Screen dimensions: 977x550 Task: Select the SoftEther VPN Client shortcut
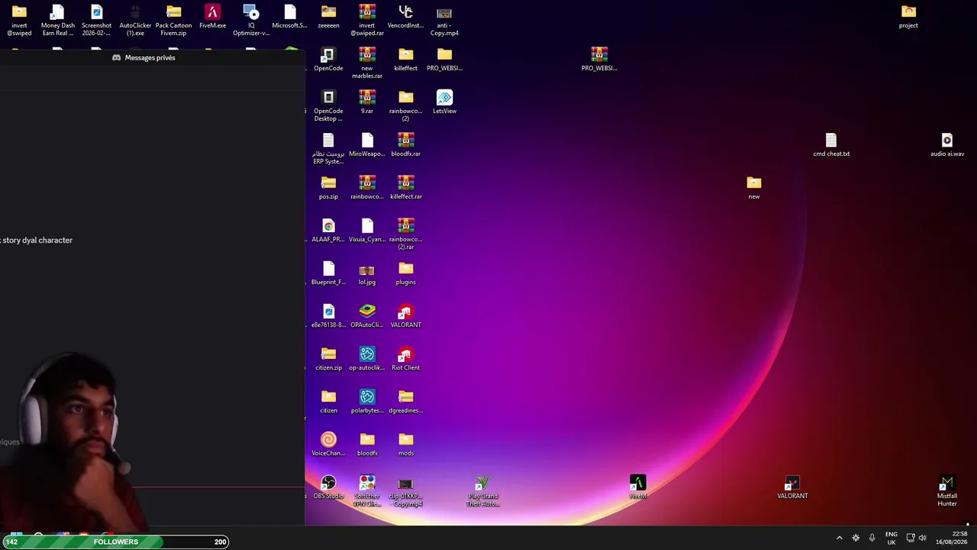[367, 491]
